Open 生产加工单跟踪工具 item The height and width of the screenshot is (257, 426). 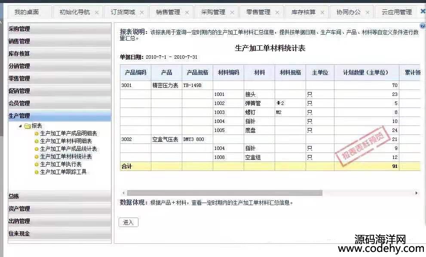[63, 172]
